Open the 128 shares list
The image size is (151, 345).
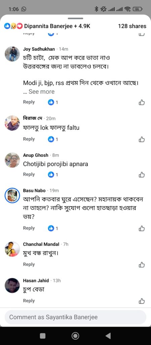coord(132,26)
